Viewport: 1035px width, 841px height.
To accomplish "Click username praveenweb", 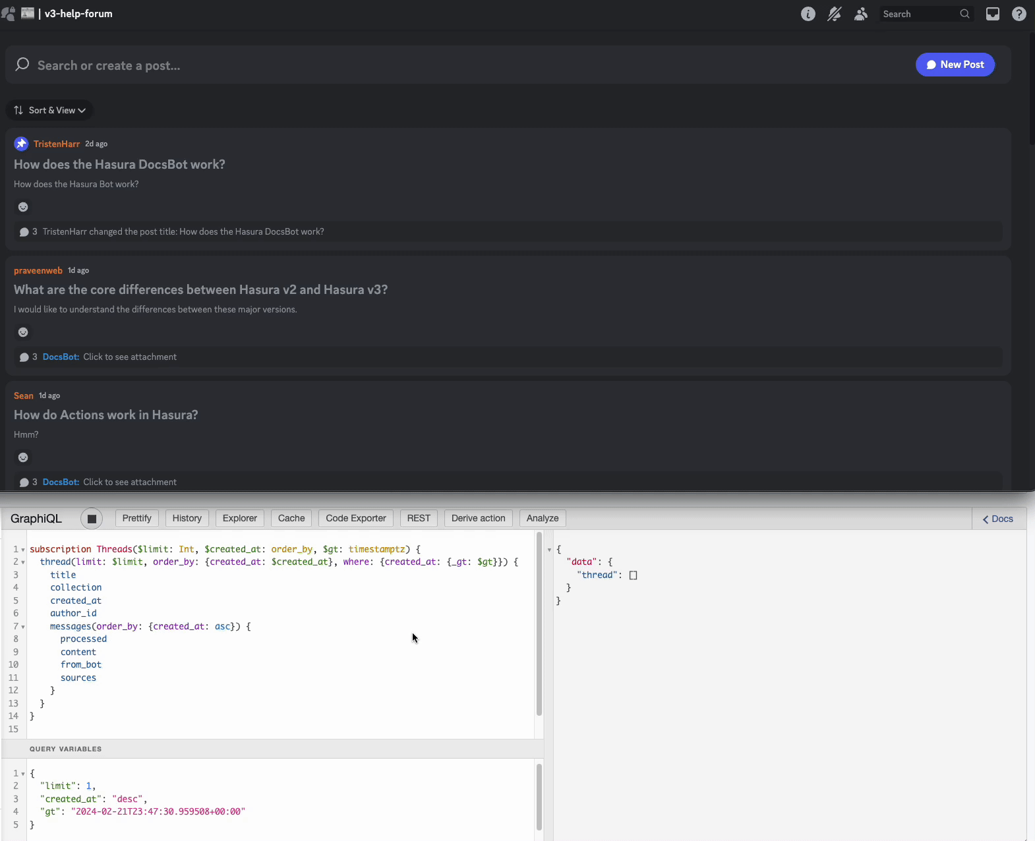I will tap(38, 270).
